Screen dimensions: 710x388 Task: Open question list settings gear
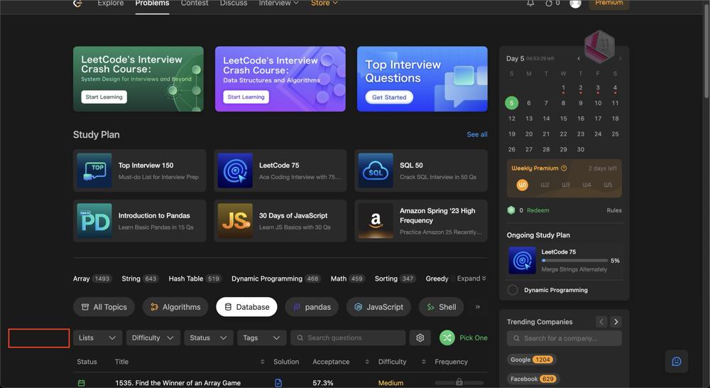420,338
